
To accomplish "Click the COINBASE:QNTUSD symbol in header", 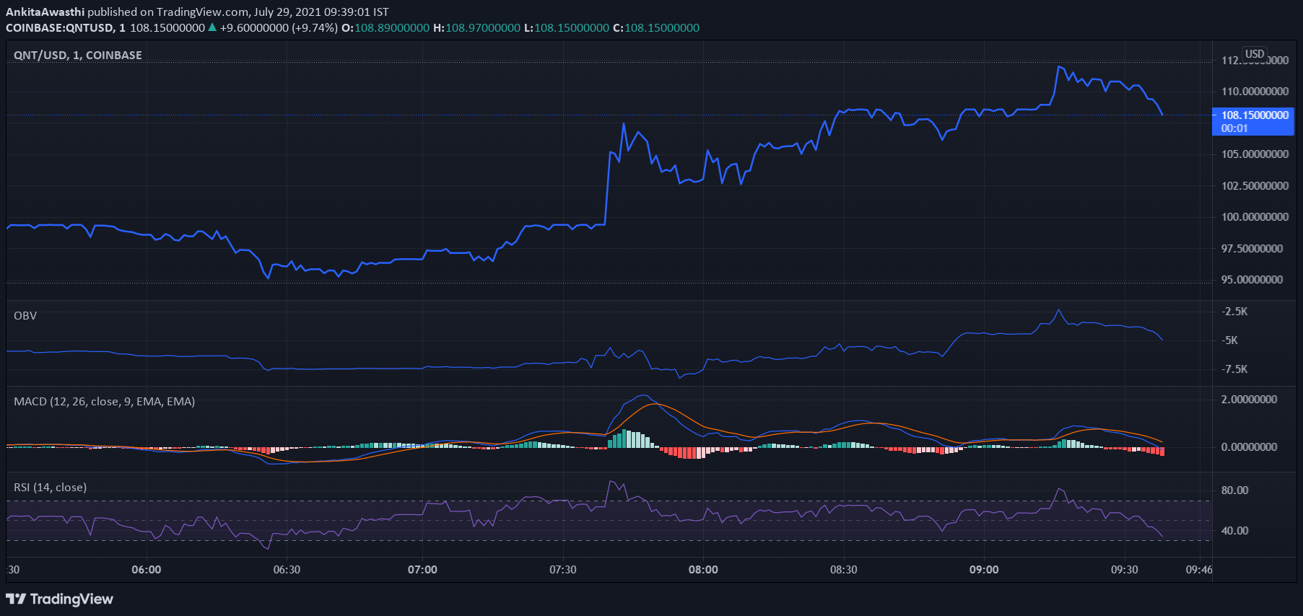I will [60, 27].
